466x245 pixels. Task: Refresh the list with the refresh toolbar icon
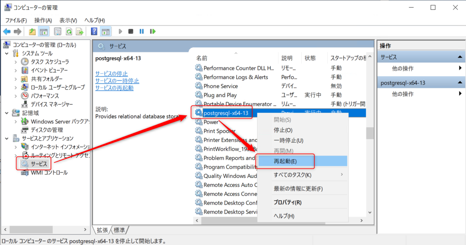click(x=69, y=31)
